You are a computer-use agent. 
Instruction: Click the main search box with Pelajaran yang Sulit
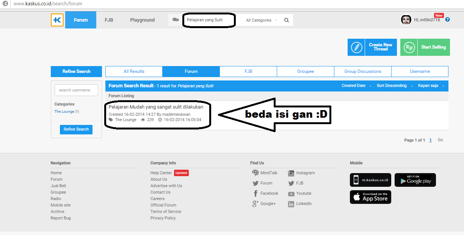(x=209, y=20)
